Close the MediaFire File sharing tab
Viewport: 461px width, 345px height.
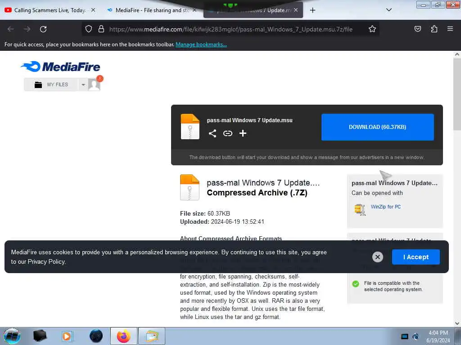tap(194, 10)
